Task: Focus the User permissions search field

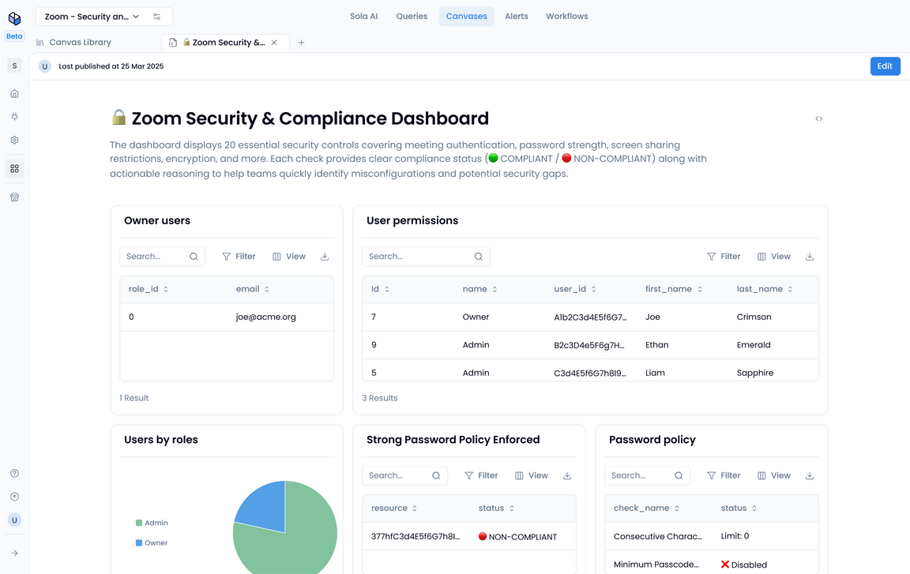Action: click(x=426, y=257)
